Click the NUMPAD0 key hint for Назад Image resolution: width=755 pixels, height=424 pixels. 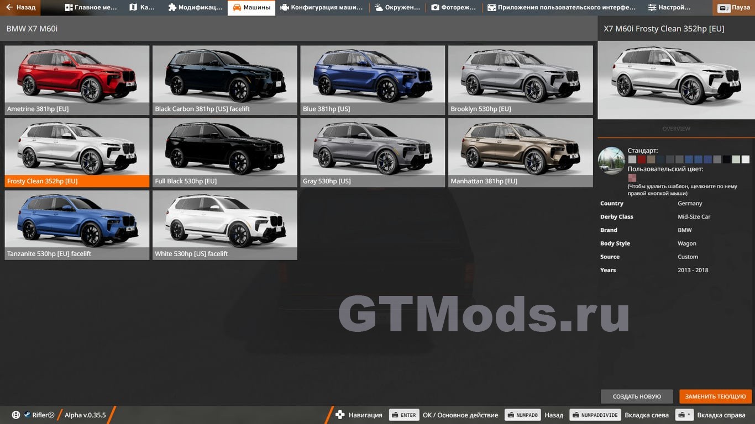(x=522, y=415)
